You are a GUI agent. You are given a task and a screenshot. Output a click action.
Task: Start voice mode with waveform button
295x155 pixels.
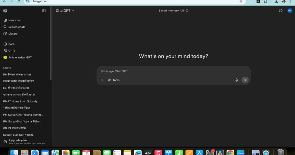point(245,80)
